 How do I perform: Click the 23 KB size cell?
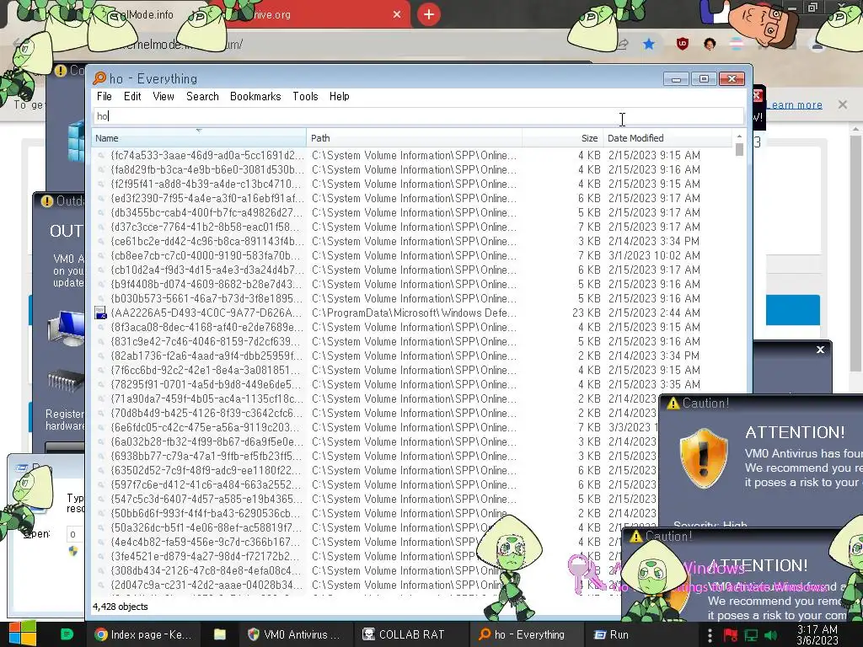587,313
